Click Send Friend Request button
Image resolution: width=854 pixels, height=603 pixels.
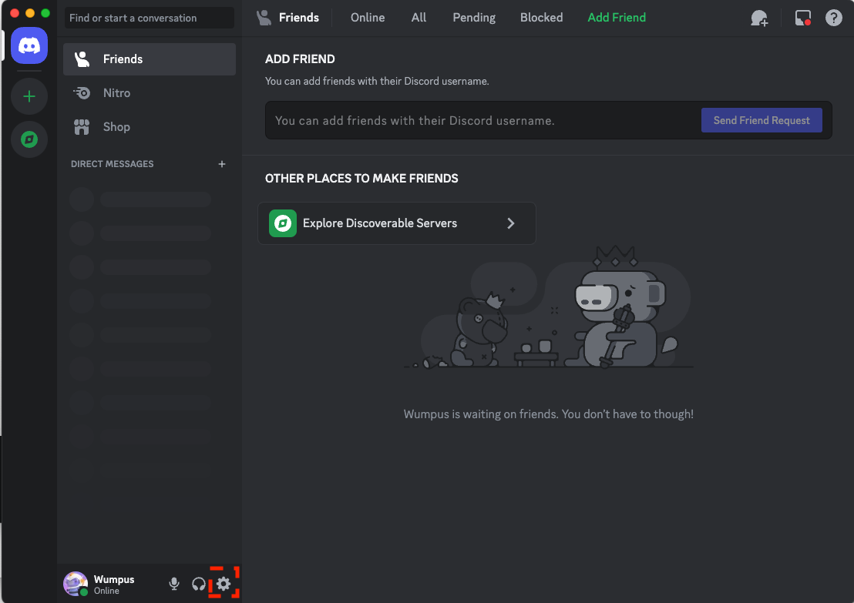[762, 120]
